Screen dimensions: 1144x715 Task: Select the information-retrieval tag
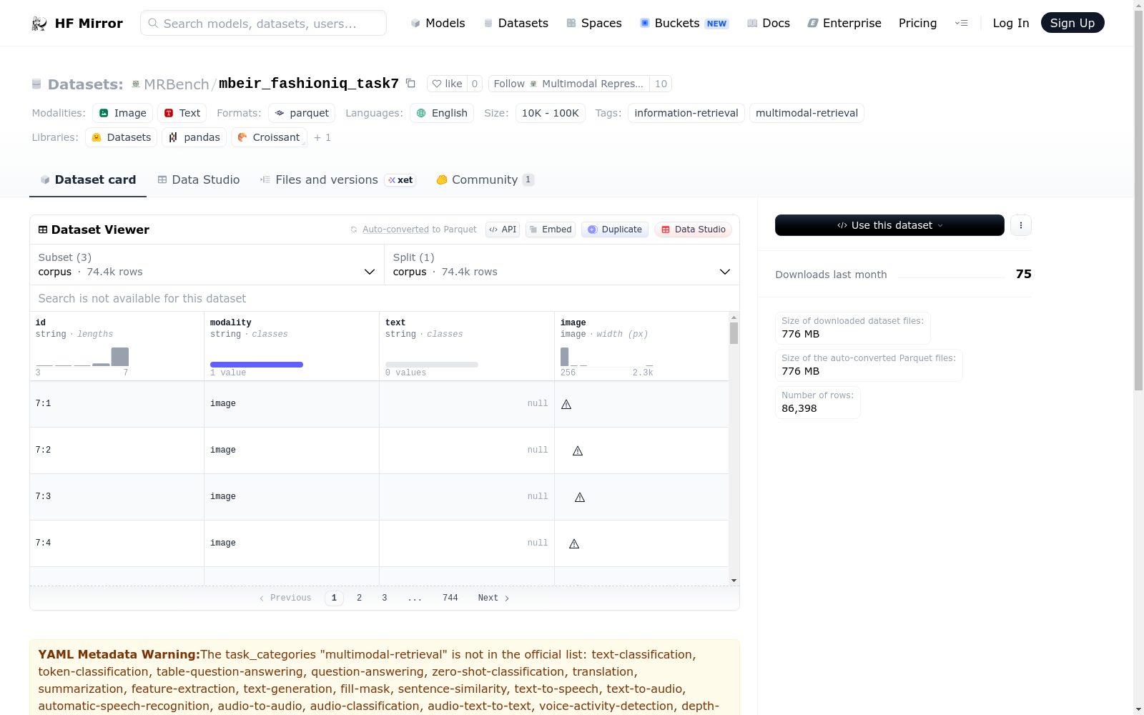(686, 113)
